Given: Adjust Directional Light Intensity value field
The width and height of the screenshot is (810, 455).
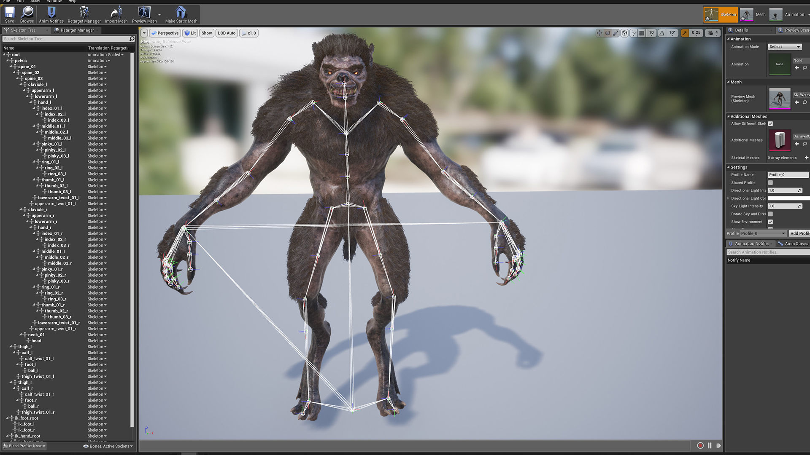Looking at the screenshot, I should pyautogui.click(x=785, y=190).
